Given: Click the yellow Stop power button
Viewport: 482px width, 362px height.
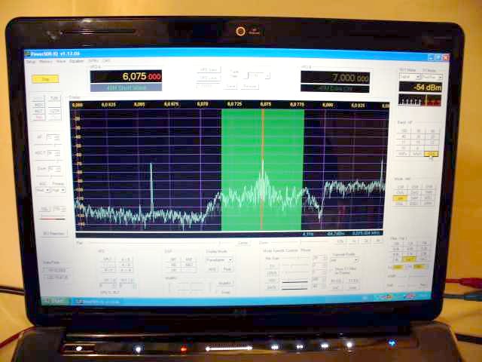Looking at the screenshot, I should click(46, 78).
